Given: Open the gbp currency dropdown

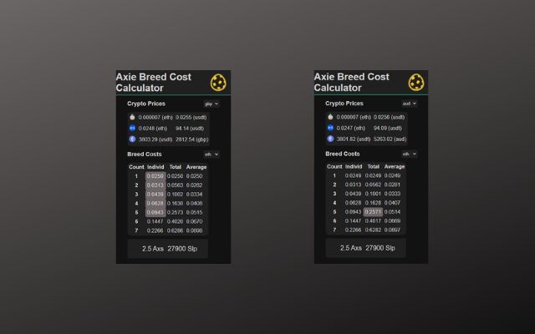Looking at the screenshot, I should [211, 104].
